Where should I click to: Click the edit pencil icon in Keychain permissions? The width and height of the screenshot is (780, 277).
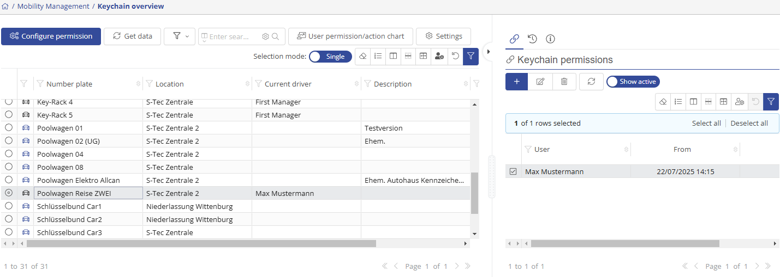[x=540, y=82]
